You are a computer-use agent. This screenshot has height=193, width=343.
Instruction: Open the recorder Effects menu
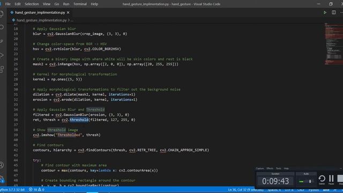[x=270, y=168]
